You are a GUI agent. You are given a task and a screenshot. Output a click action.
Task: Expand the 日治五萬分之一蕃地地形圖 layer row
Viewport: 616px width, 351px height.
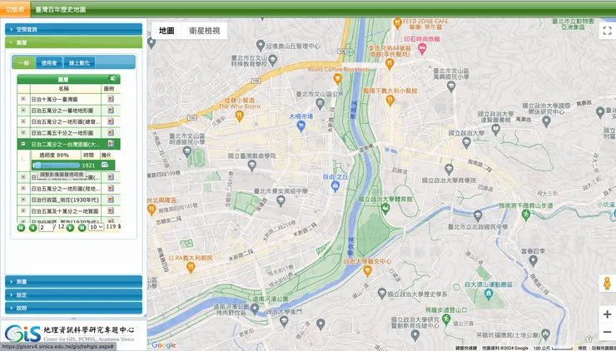click(x=23, y=111)
